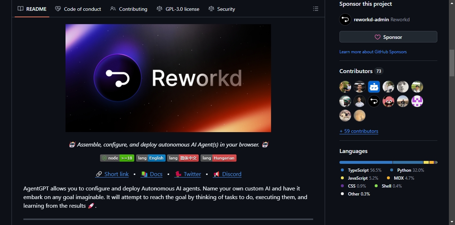Click the yellow JavaScript segment of language bar
The image size is (455, 225).
coord(426,162)
